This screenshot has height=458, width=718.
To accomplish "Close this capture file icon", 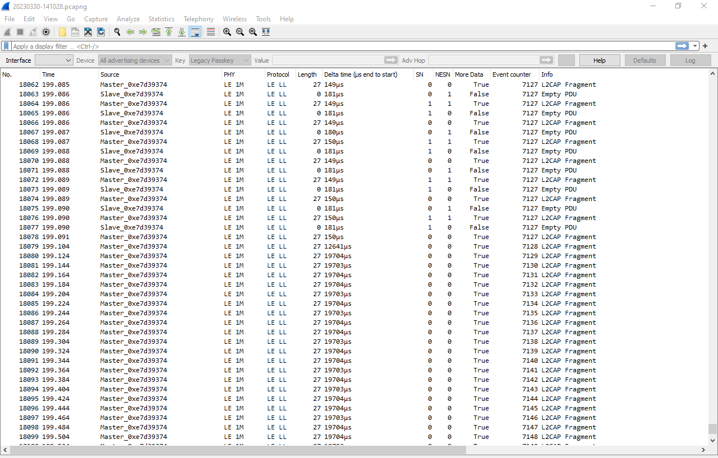I will (x=88, y=32).
